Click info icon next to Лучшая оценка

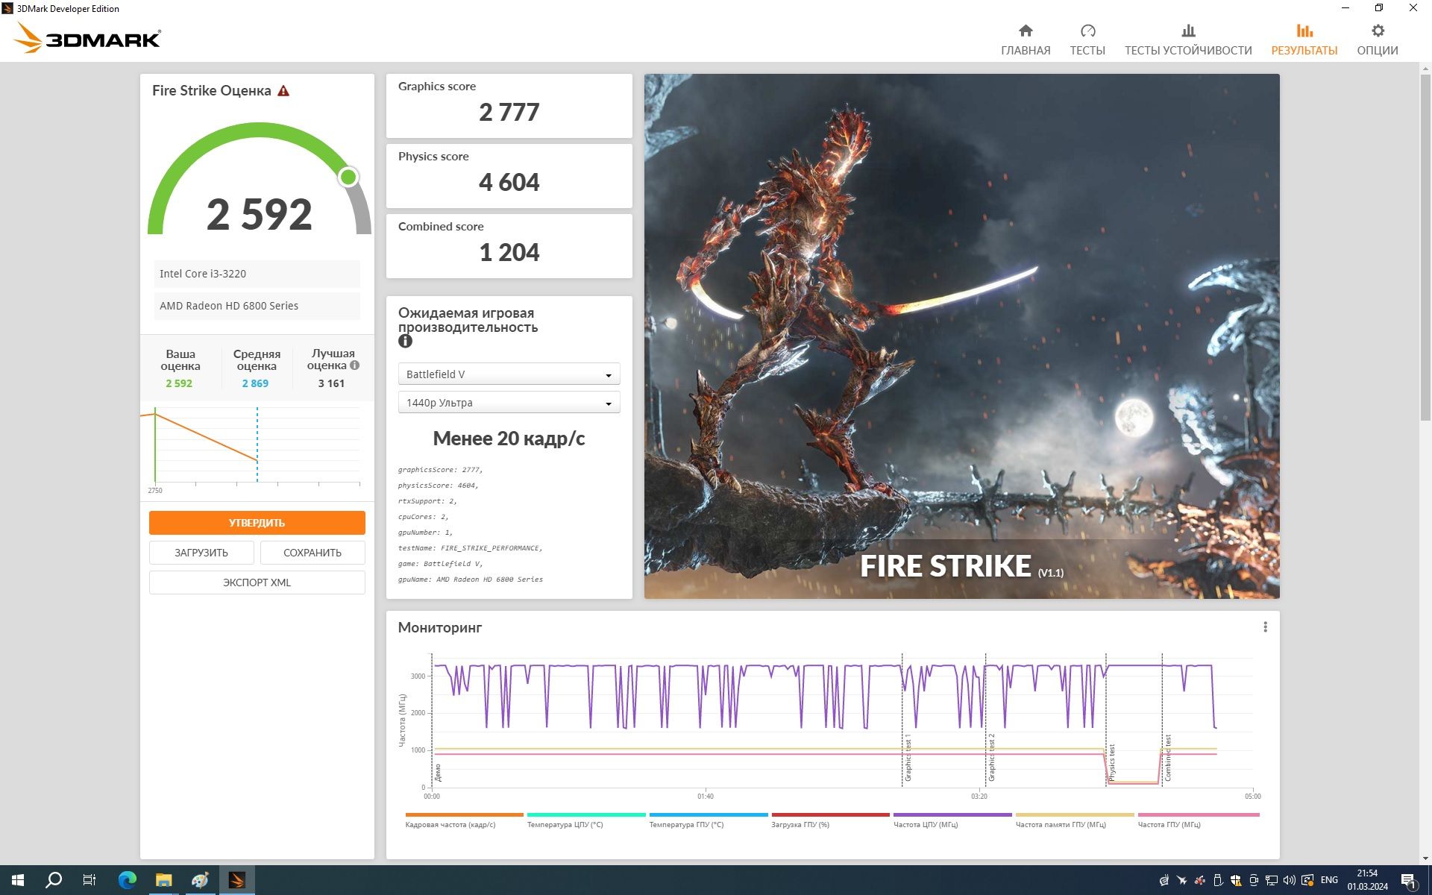click(355, 365)
